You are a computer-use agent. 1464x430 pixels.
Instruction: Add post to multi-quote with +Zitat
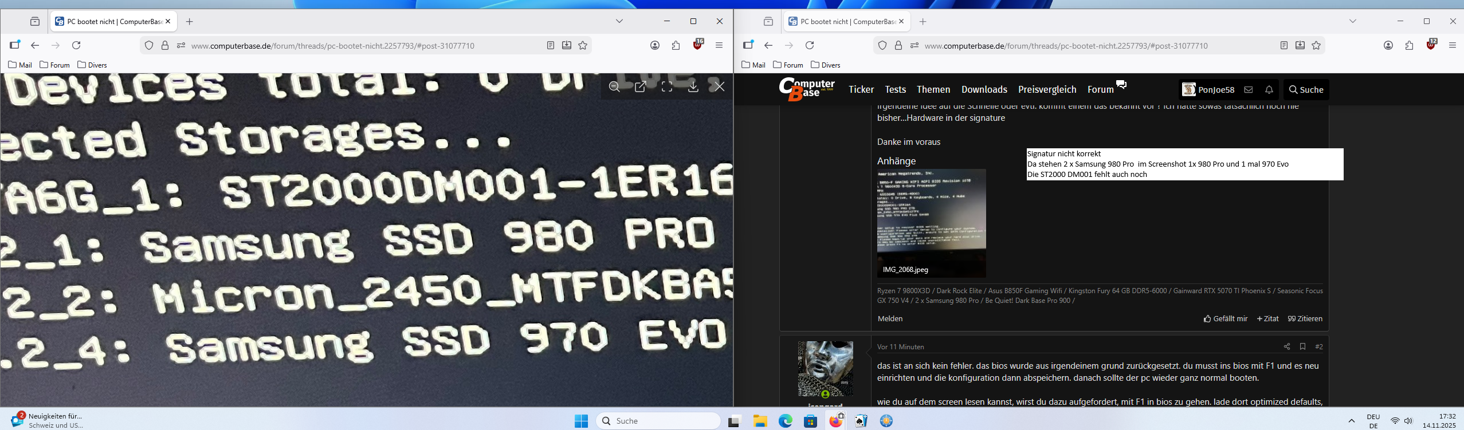pyautogui.click(x=1267, y=319)
